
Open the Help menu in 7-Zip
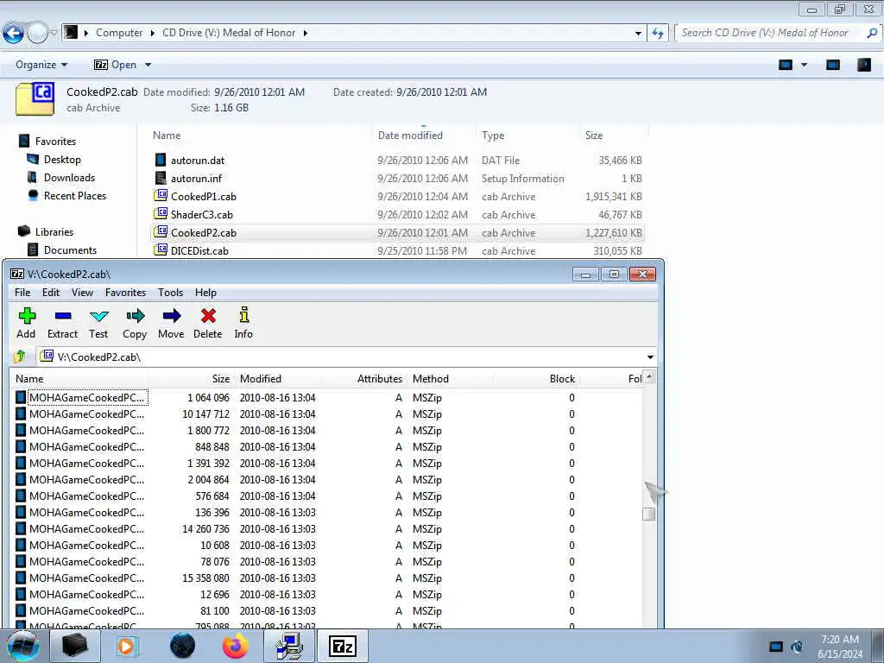click(205, 292)
